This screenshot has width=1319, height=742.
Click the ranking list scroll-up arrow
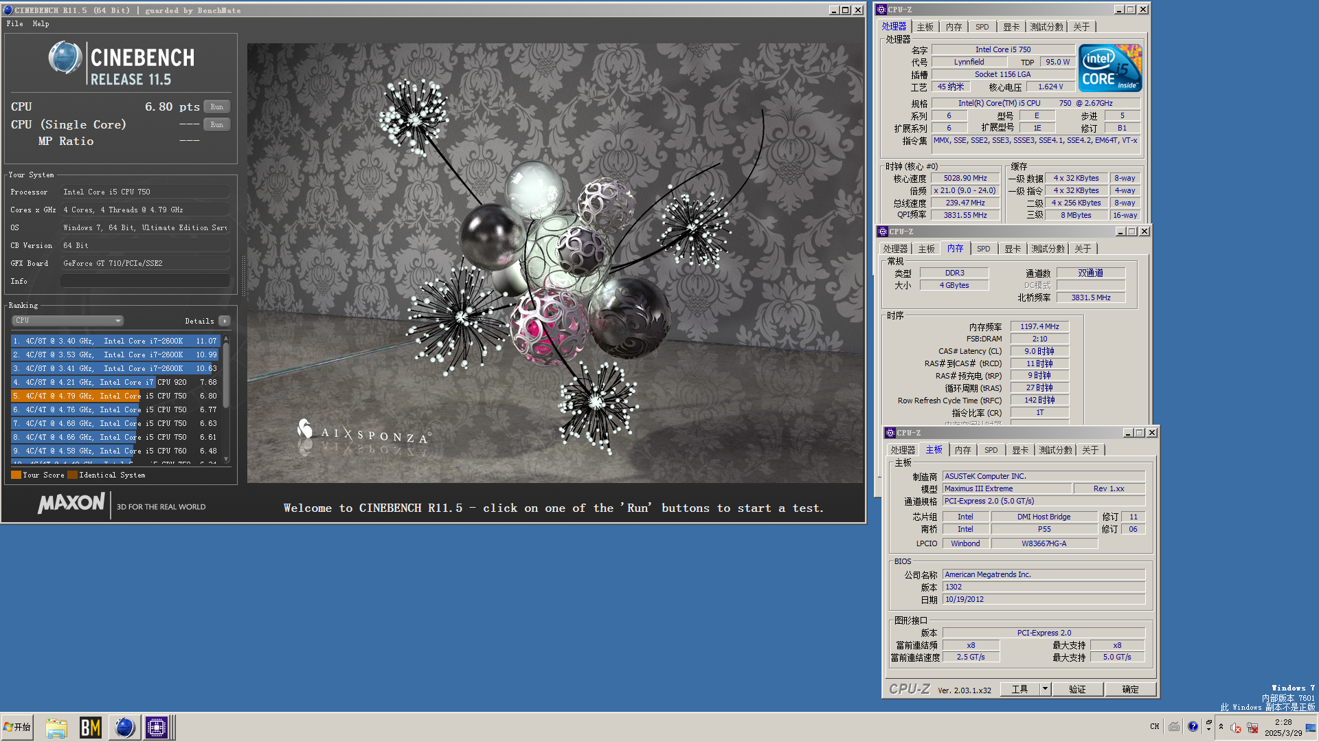[x=226, y=339]
